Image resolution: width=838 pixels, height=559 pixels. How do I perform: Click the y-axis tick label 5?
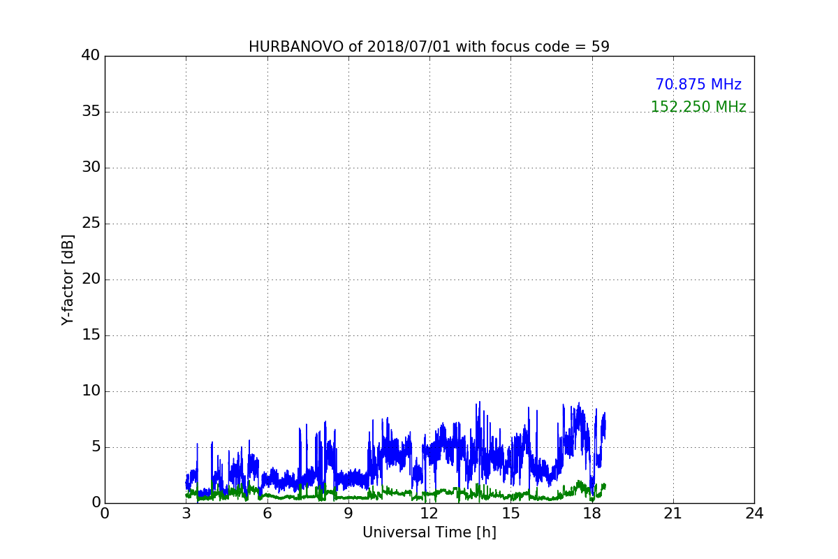(x=96, y=447)
